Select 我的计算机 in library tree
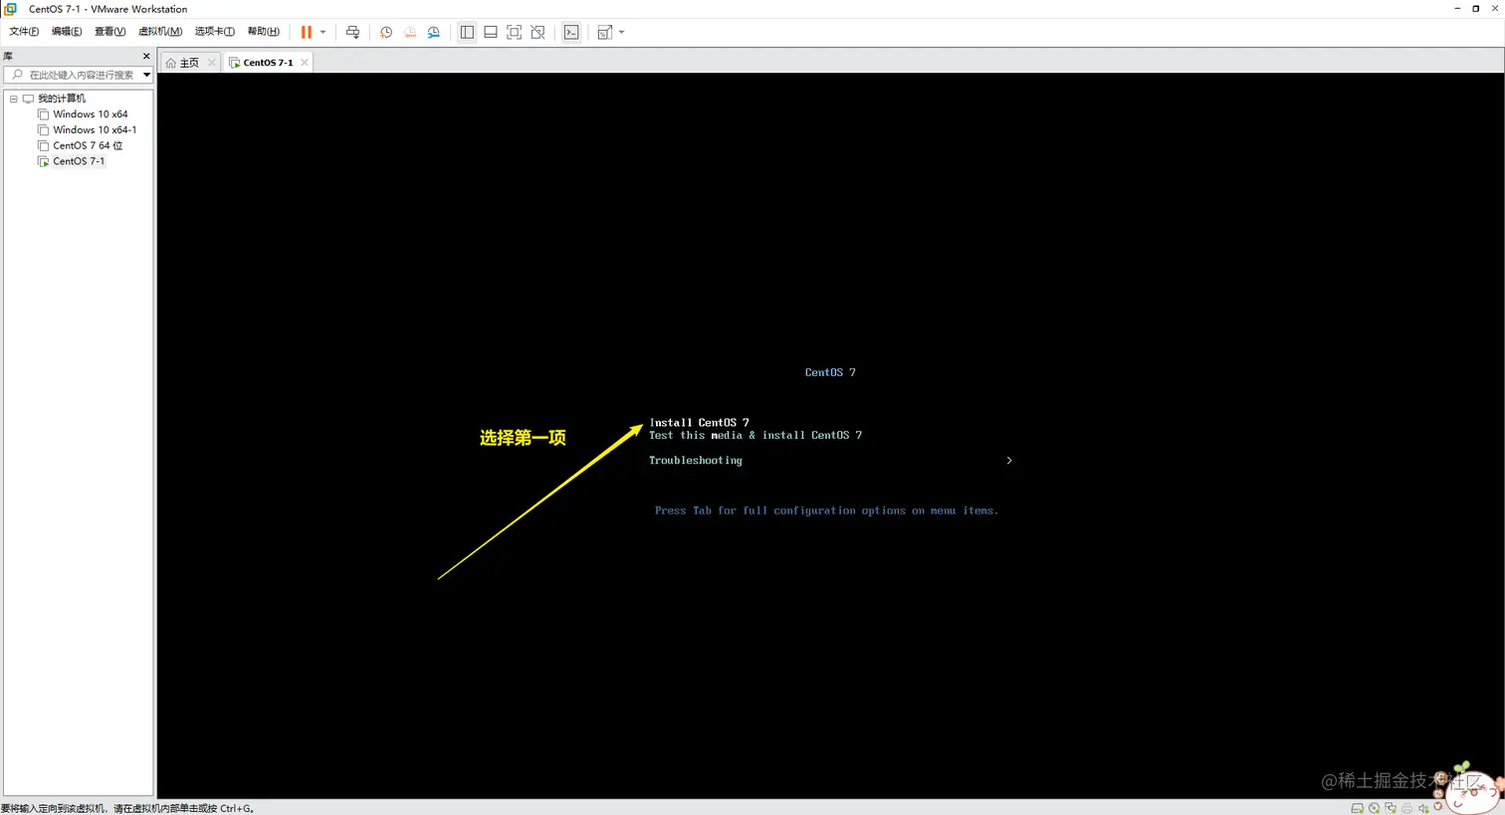 click(x=62, y=99)
